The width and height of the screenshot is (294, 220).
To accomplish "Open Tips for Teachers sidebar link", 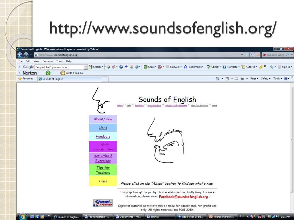I will (103, 170).
